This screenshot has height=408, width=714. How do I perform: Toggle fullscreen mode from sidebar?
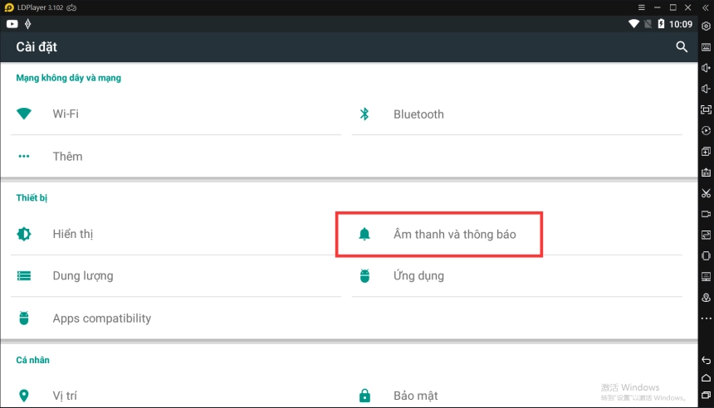tap(707, 109)
